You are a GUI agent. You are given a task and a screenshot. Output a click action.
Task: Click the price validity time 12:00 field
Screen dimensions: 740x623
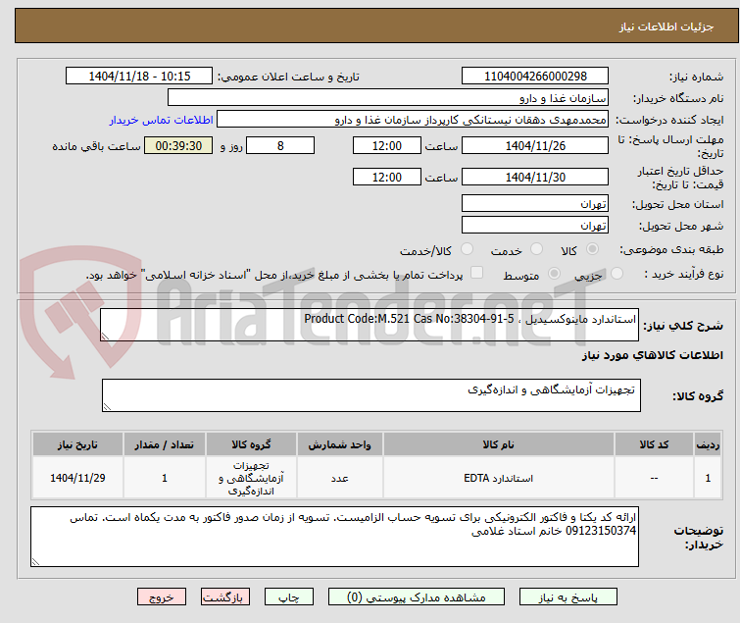pyautogui.click(x=386, y=178)
